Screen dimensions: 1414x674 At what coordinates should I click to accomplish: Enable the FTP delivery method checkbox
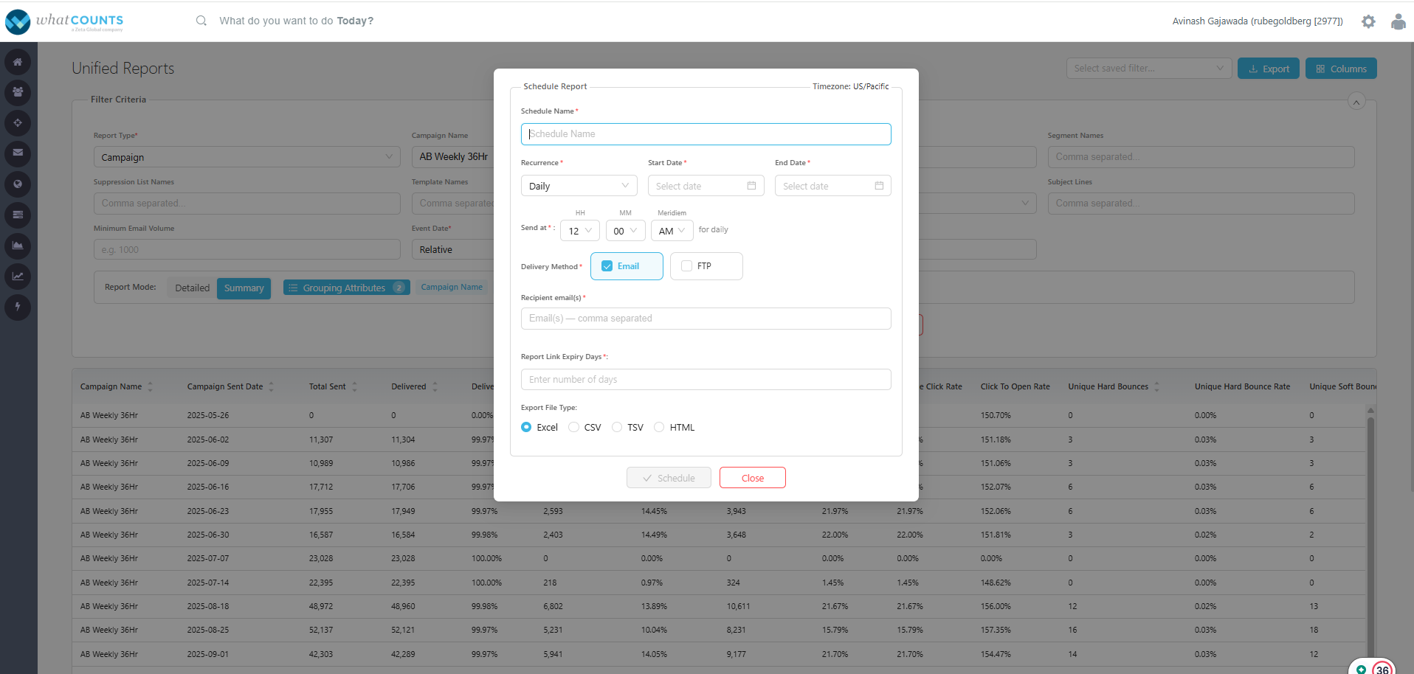click(686, 266)
